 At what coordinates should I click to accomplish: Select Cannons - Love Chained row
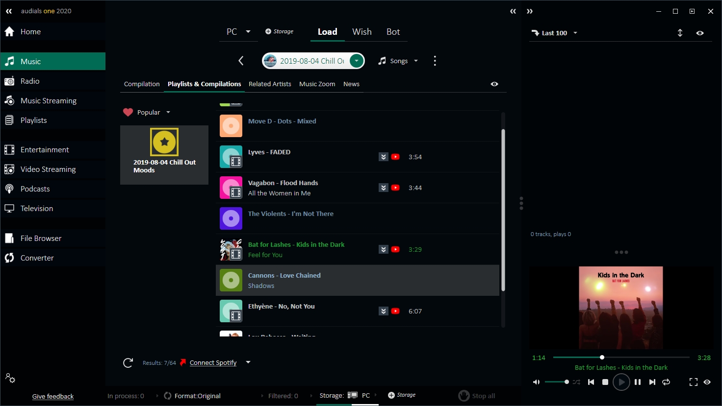pyautogui.click(x=358, y=280)
